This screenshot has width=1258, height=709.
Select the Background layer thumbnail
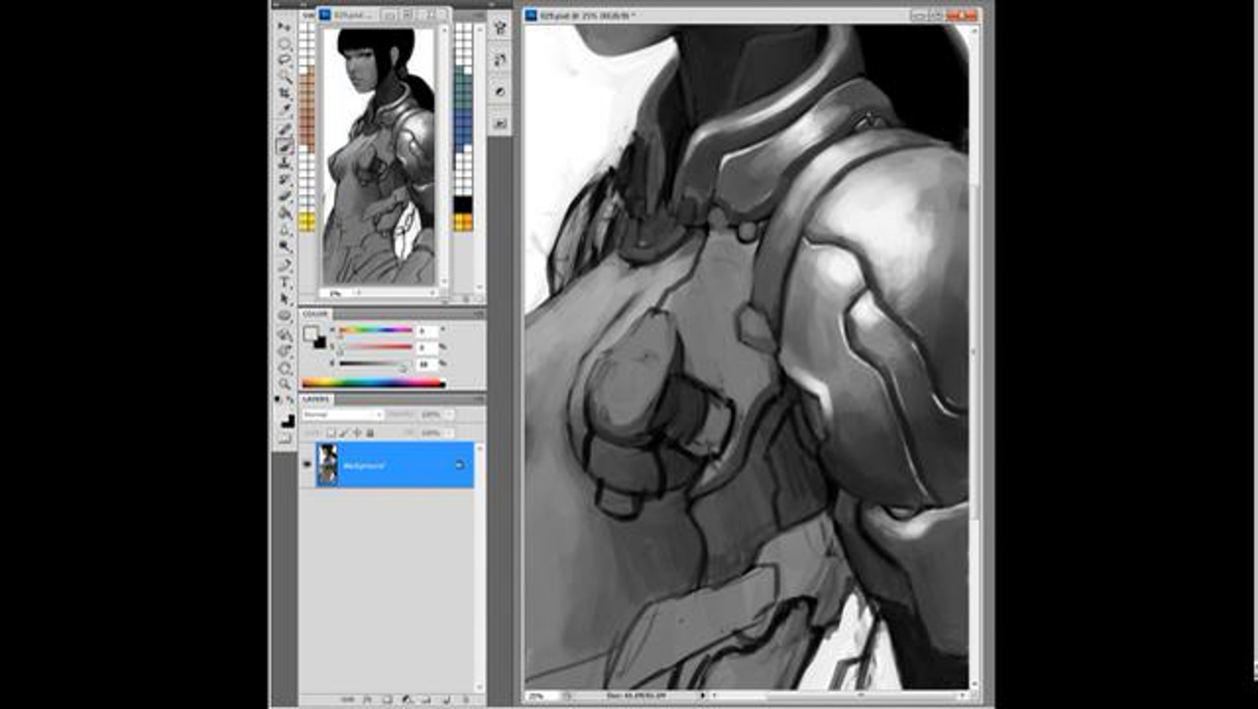(328, 464)
